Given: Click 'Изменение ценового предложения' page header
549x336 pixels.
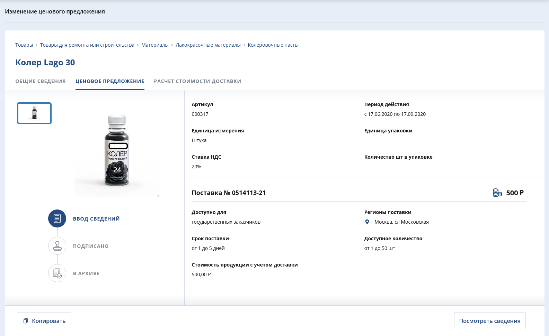Looking at the screenshot, I should [55, 11].
